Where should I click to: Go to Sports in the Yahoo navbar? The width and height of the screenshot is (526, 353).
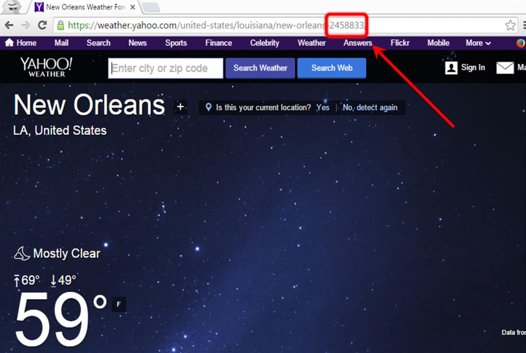[x=176, y=43]
